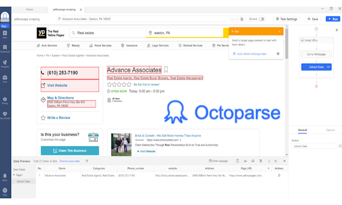The height and width of the screenshot is (205, 342).
Task: Click Brick & Corbett ad title link
Action: (168, 136)
